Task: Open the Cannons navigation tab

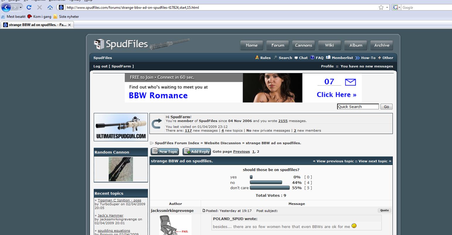Action: [x=303, y=45]
